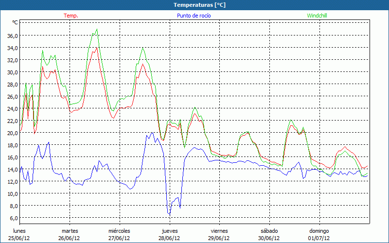Click the 10,0 y-axis value
Viewport: 389px width, 243px height.
[12, 193]
